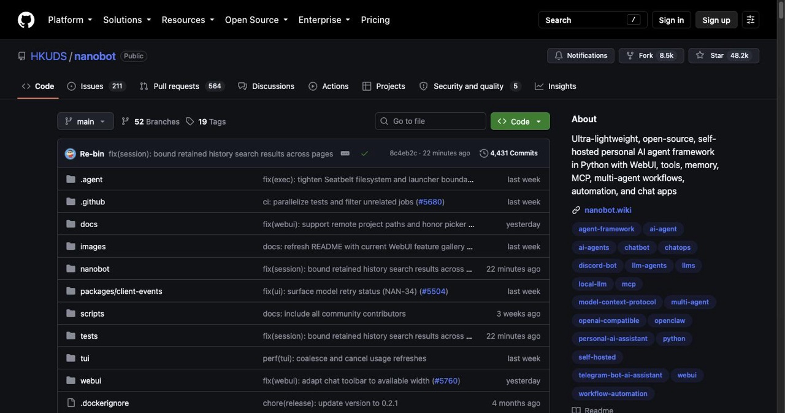This screenshot has height=413, width=785.
Task: Click the branch icon beside 52 Branches
Action: 126,122
